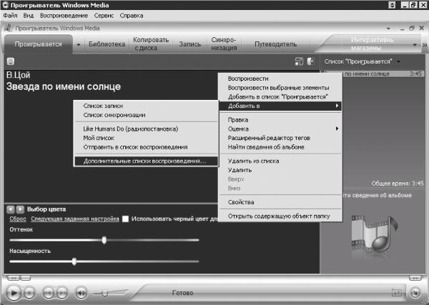Screen dimensions: 429x305
Task: Click the previous enhancement arrow beside Выбор цвета
Action: [x=11, y=209]
